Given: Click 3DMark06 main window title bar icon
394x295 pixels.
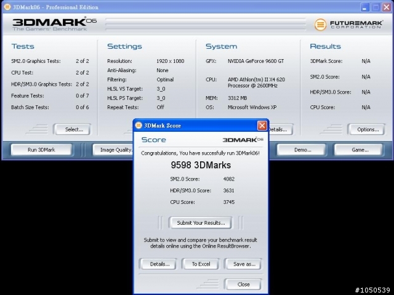Looking at the screenshot, I should tap(7, 7).
